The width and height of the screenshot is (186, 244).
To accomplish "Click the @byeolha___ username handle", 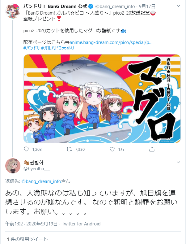I will click(x=36, y=169).
